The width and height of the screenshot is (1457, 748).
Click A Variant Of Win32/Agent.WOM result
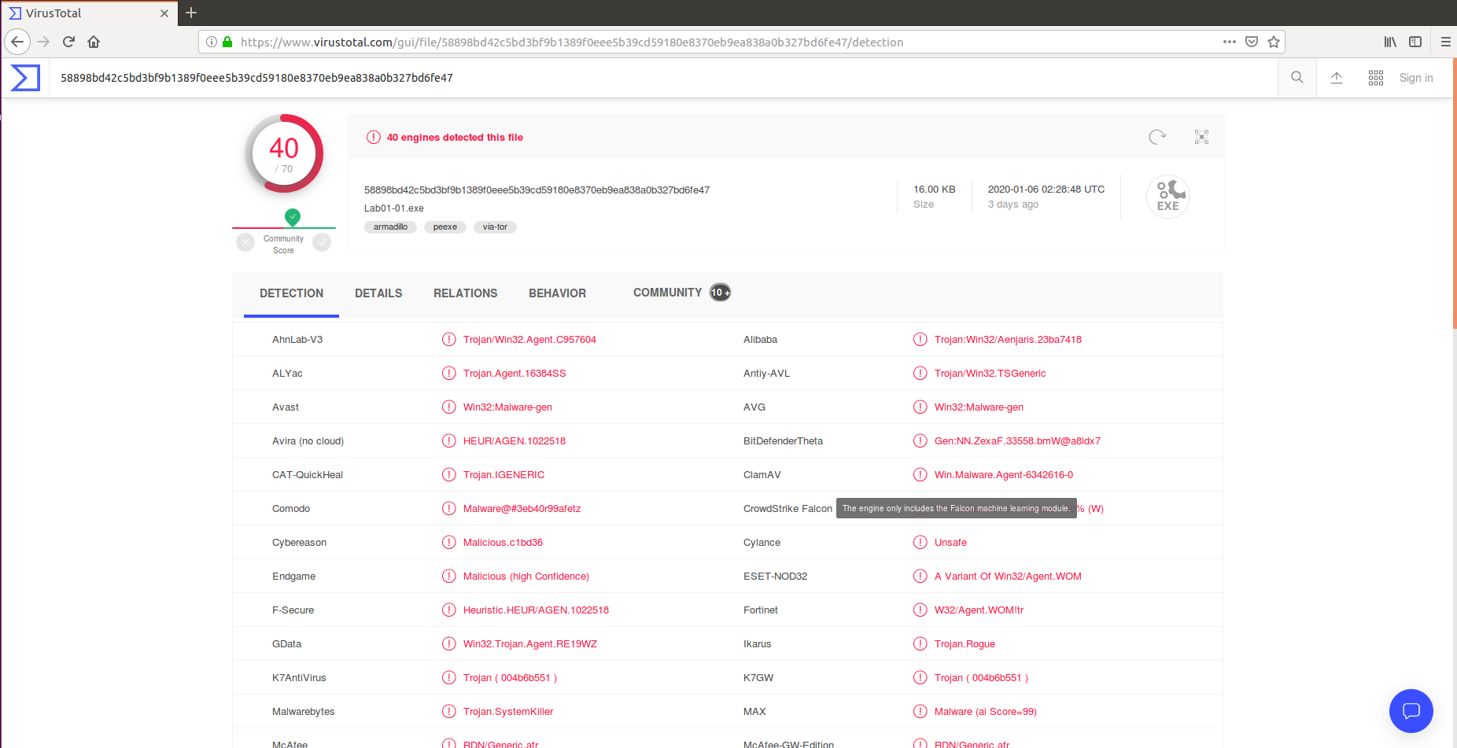pyautogui.click(x=1008, y=577)
